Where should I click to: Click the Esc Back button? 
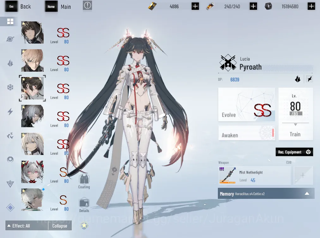tap(18, 7)
